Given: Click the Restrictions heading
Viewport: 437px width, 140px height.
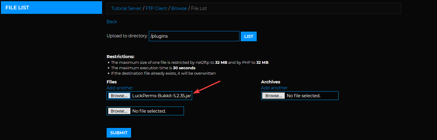Looking at the screenshot, I should coord(120,57).
